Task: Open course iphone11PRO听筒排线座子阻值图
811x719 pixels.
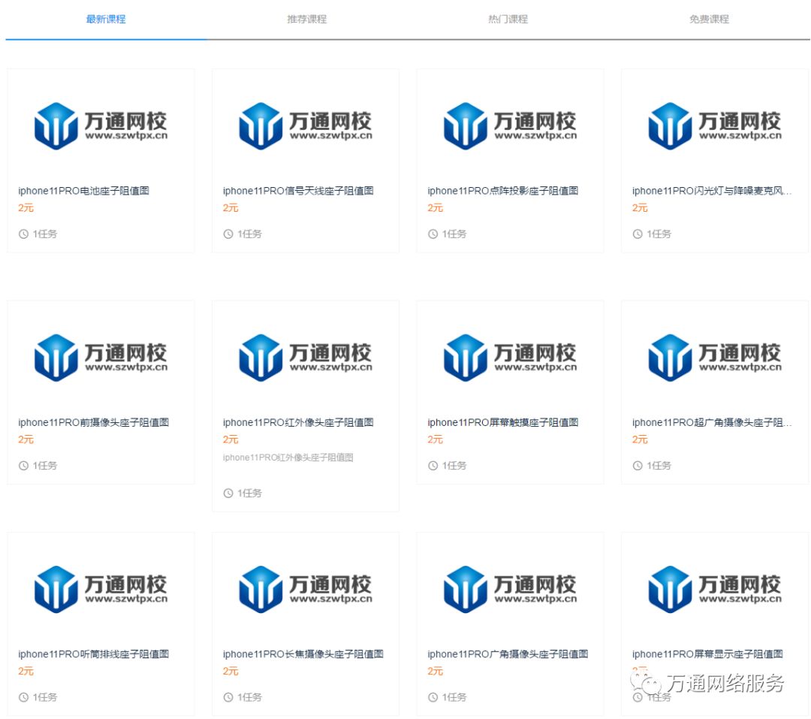Action: point(94,654)
